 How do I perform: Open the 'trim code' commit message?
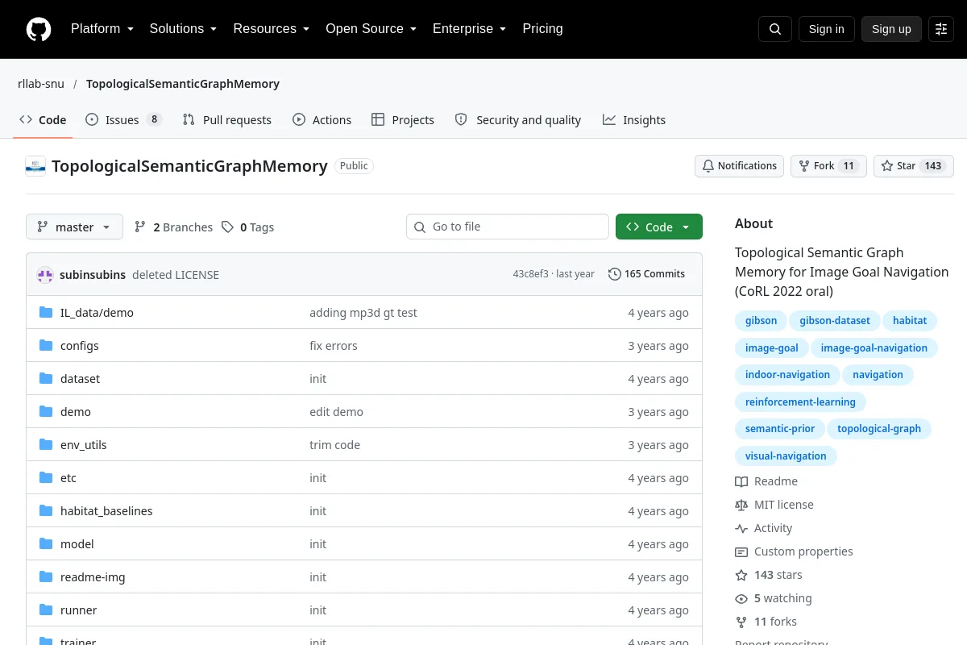click(334, 445)
